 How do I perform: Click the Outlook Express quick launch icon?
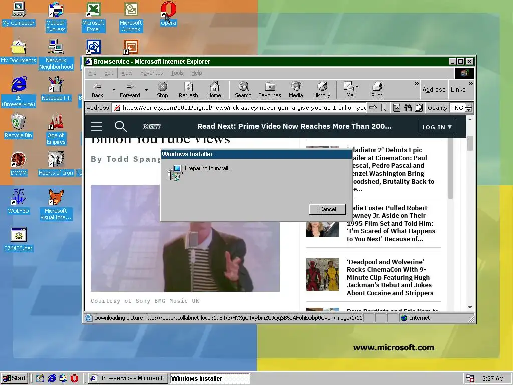click(x=63, y=378)
